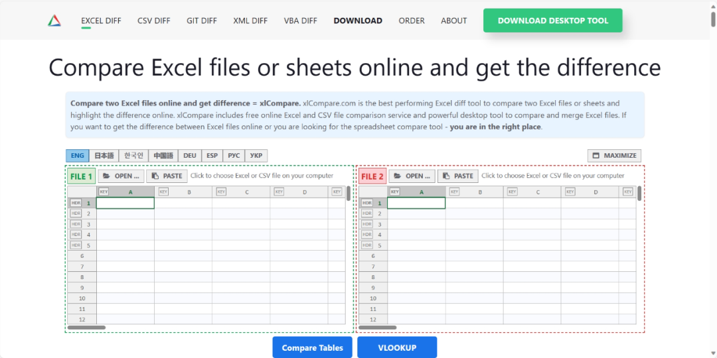Toggle KEY on column C in FILE 2
The height and width of the screenshot is (358, 717).
click(513, 192)
